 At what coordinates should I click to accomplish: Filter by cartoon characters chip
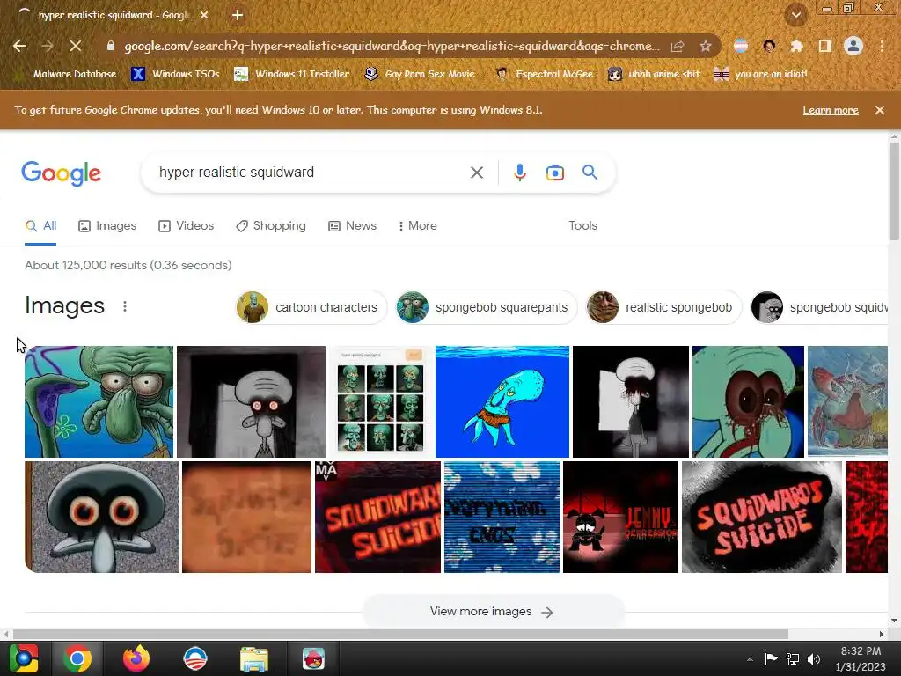click(311, 307)
